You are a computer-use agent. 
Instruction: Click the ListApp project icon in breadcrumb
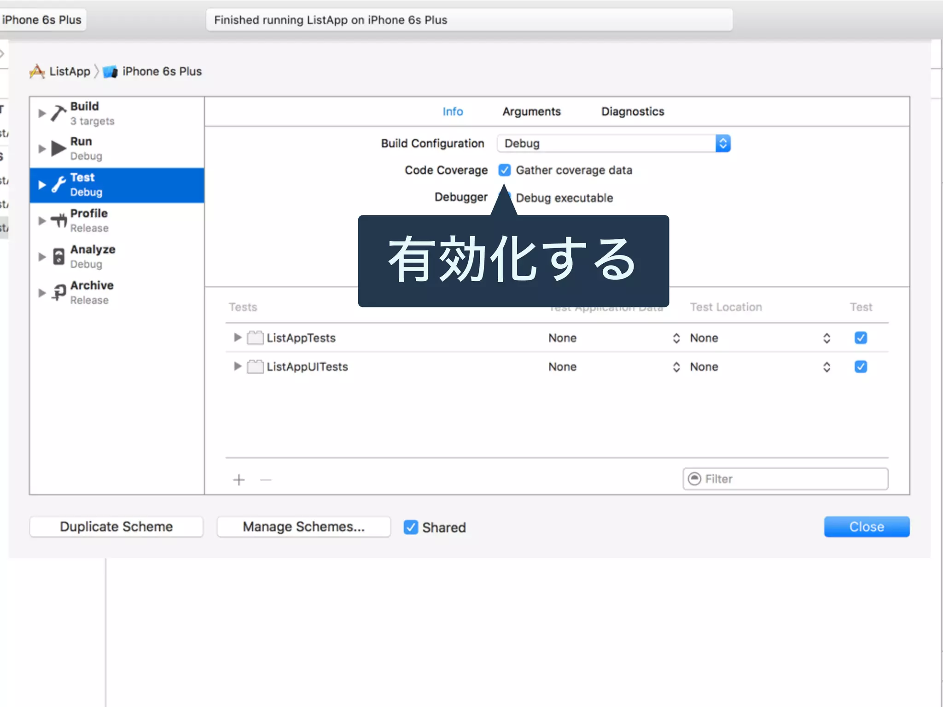(x=37, y=71)
